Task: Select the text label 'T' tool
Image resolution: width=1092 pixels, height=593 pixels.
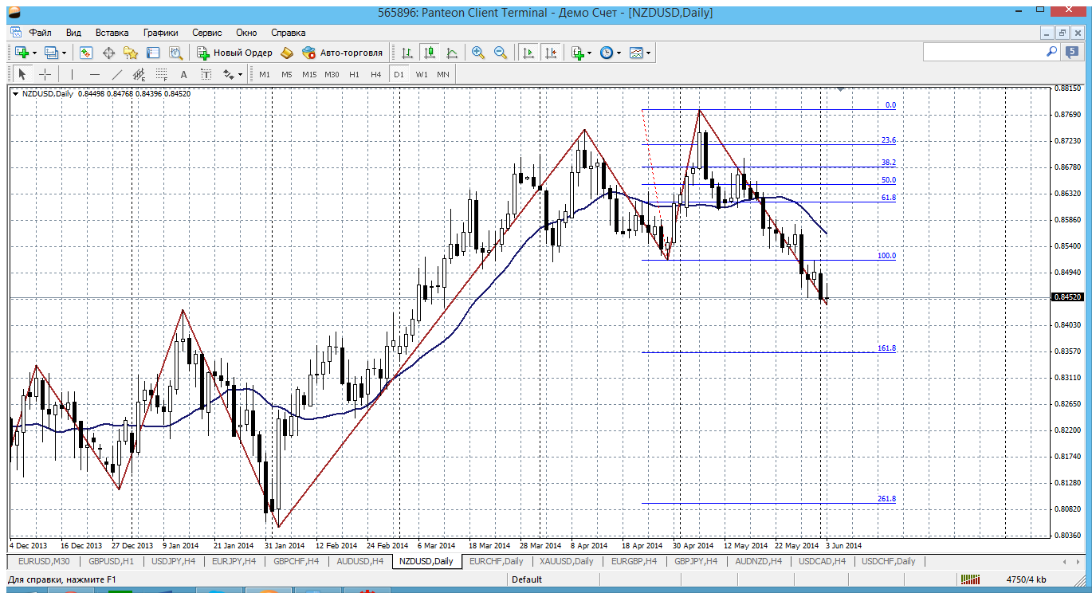Action: click(206, 74)
